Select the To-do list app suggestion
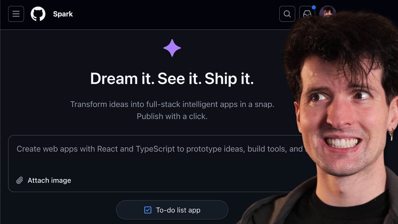The height and width of the screenshot is (224, 398). pos(172,210)
